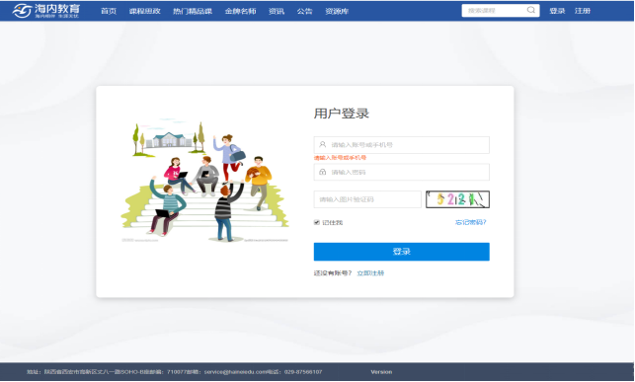Click the students illustration on login card
Screen dimensions: 635x382
pyautogui.click(x=204, y=181)
